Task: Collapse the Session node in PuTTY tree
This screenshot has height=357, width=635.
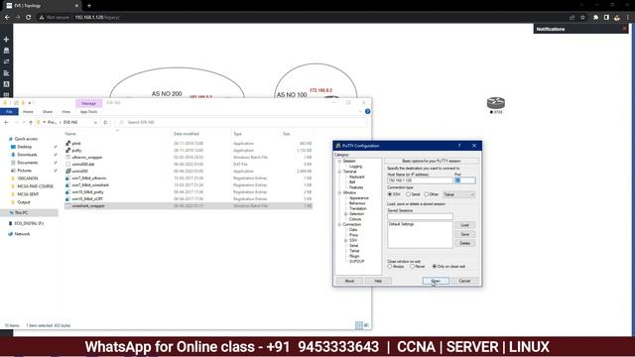Action: (x=339, y=161)
